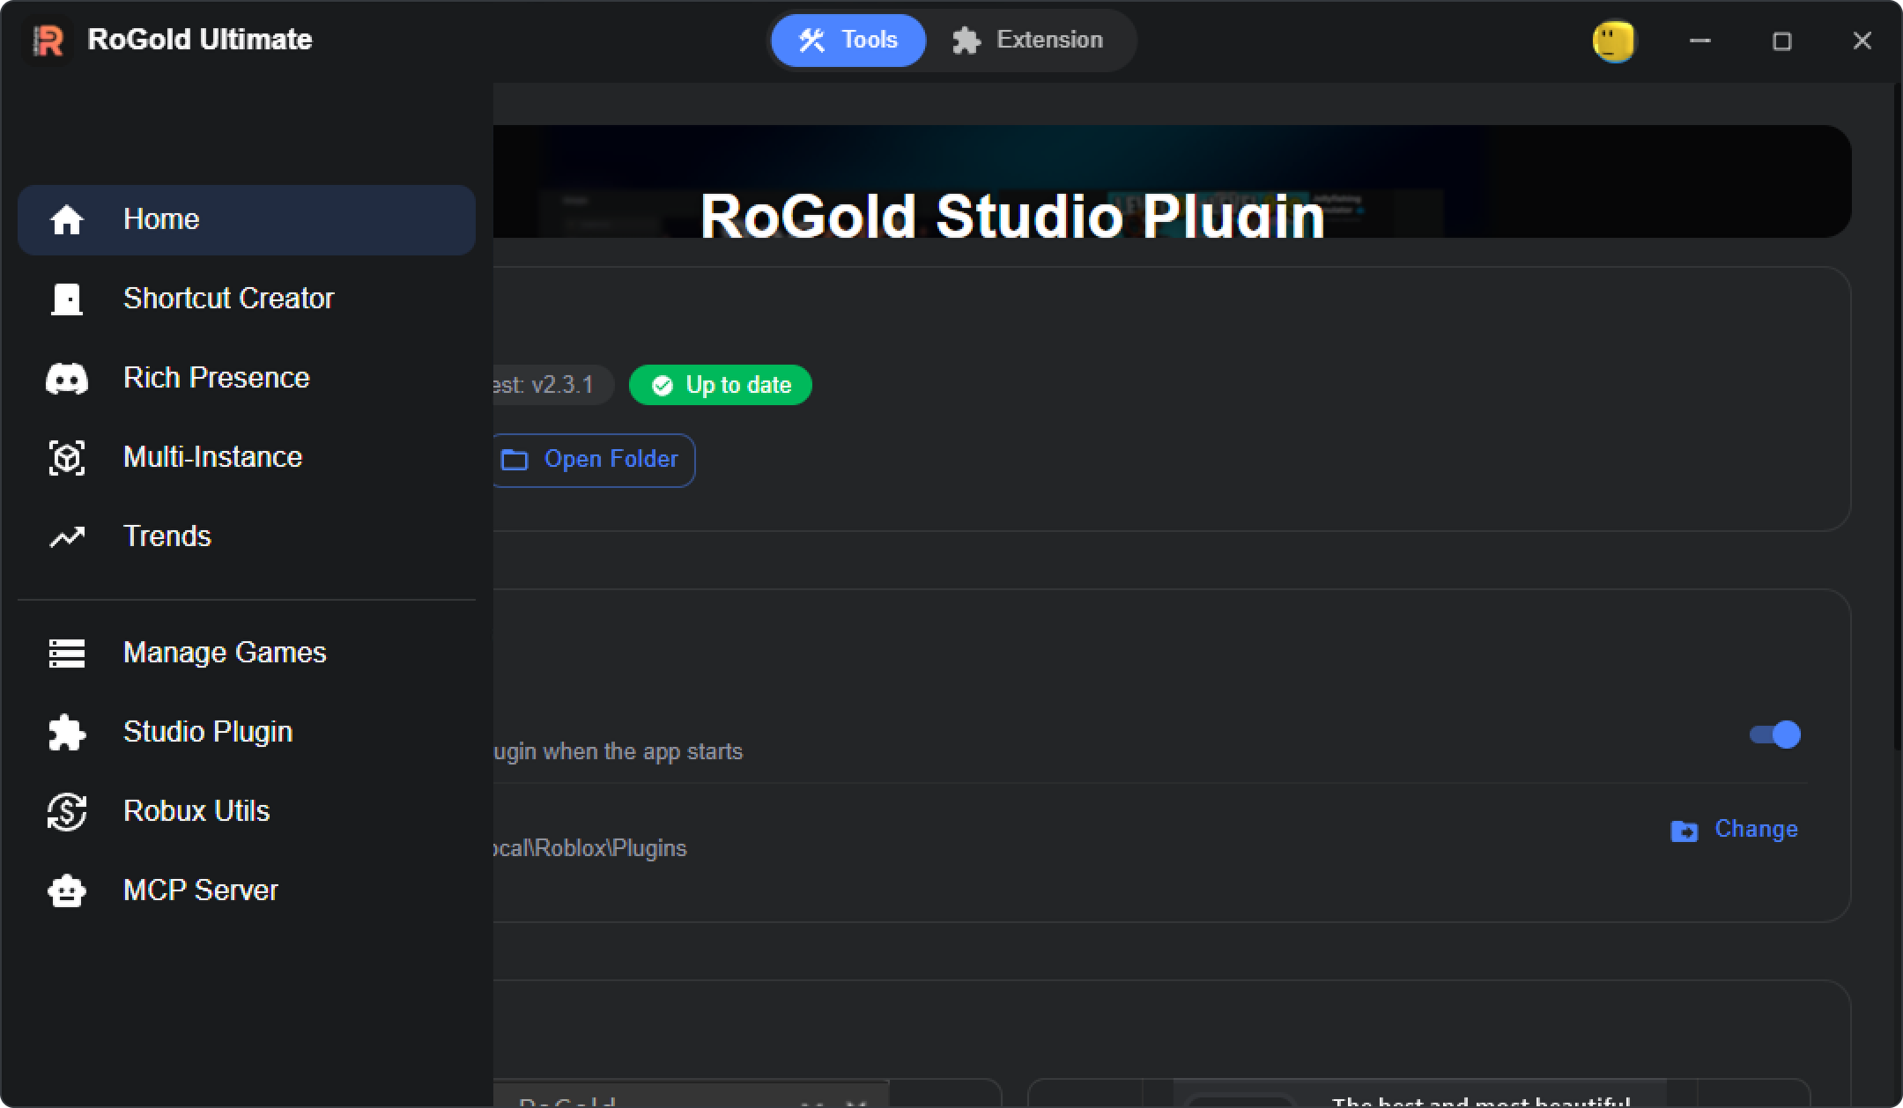Open the Extension tab
Screen dimensions: 1903x1108
point(1027,41)
